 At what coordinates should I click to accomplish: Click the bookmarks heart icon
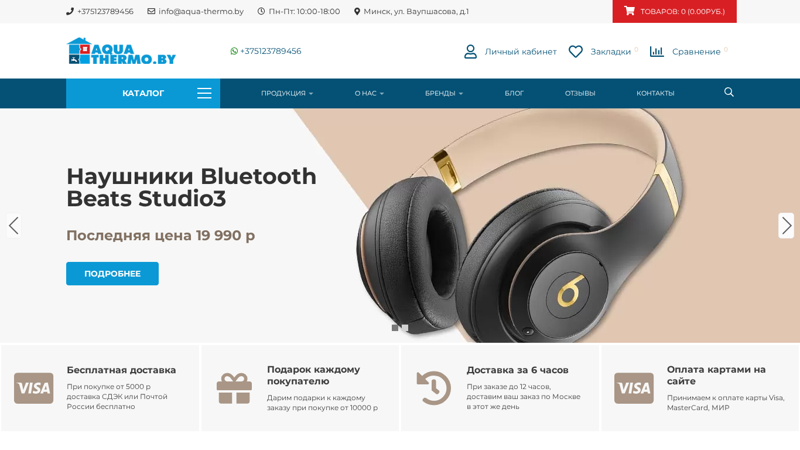coord(576,52)
